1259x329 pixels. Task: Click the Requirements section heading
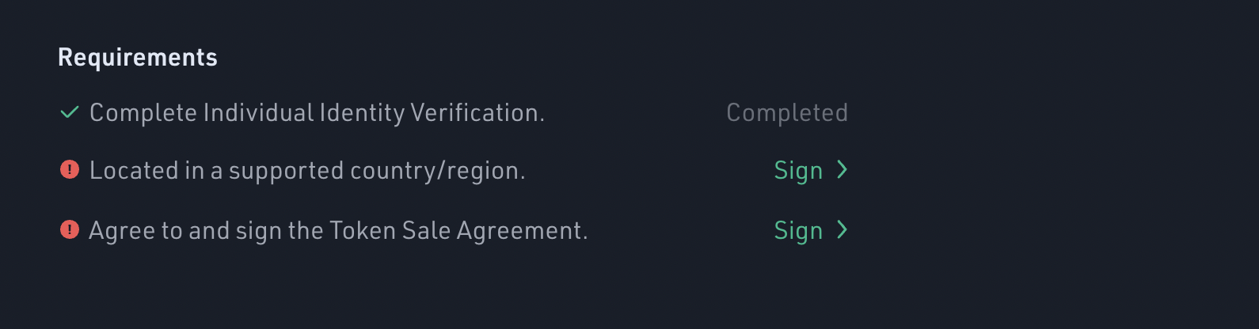[x=138, y=58]
